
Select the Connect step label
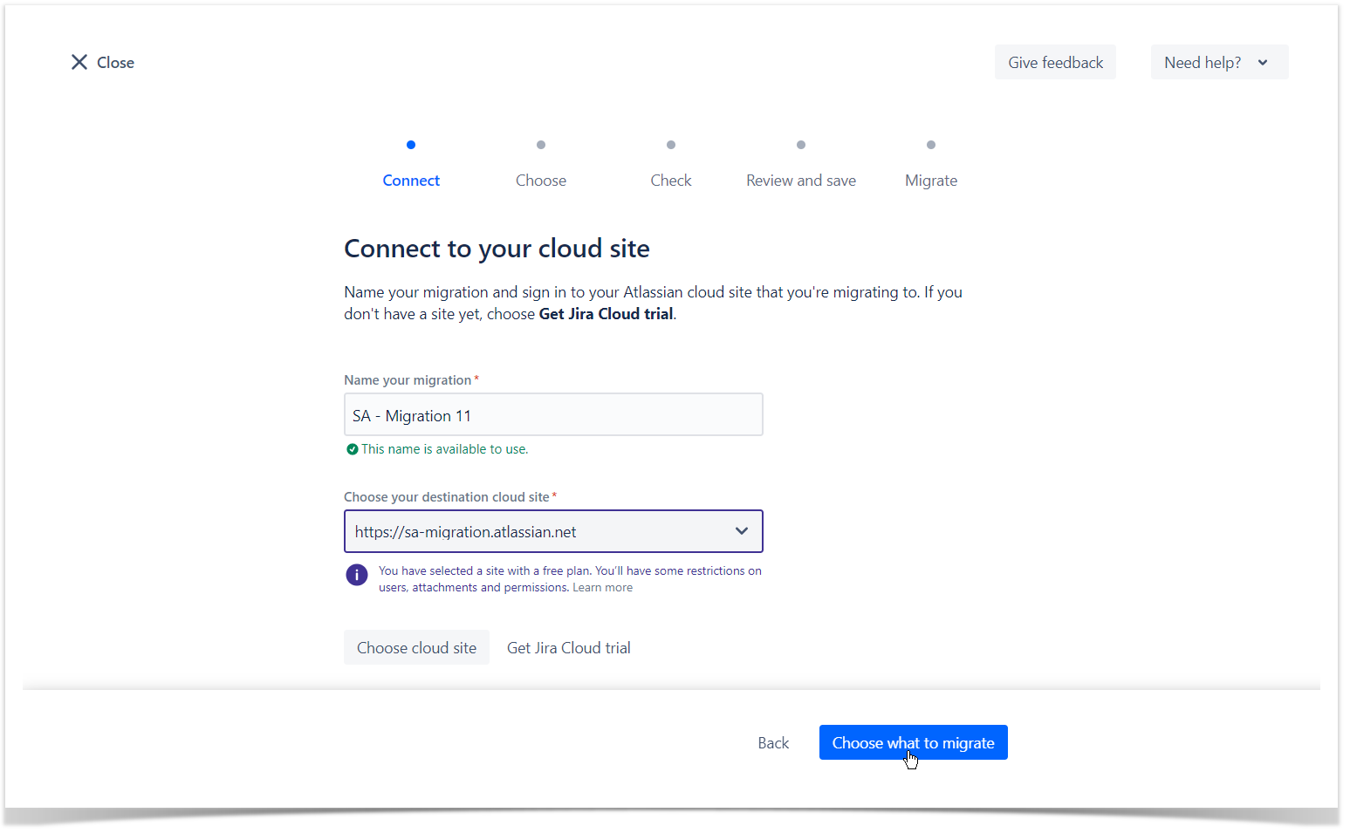click(x=411, y=181)
